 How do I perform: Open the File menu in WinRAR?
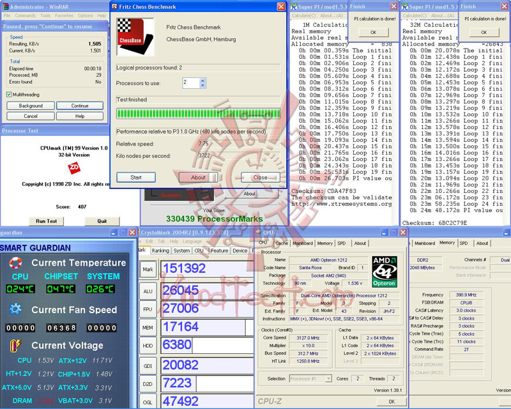pos(6,15)
